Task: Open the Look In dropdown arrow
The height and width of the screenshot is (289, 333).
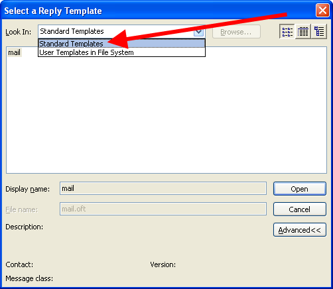Action: pos(198,32)
